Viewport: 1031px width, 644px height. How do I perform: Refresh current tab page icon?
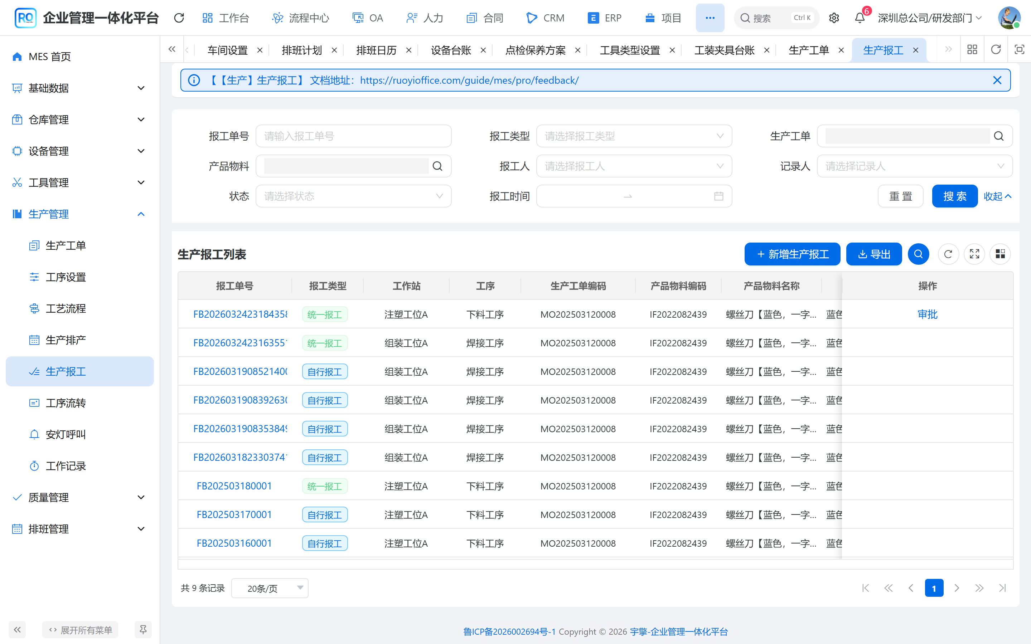pyautogui.click(x=996, y=50)
